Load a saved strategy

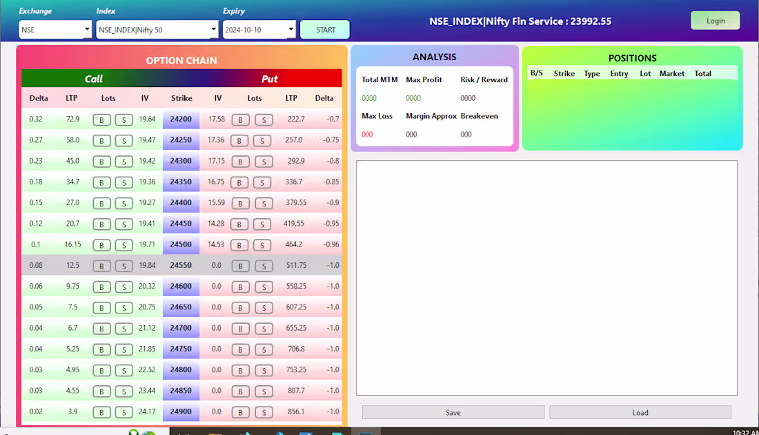(x=640, y=412)
